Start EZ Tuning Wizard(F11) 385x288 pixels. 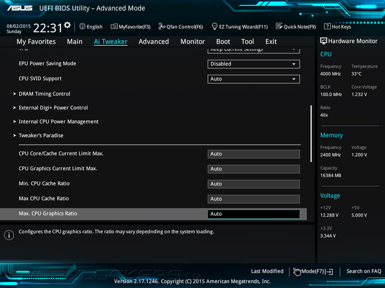[240, 27]
